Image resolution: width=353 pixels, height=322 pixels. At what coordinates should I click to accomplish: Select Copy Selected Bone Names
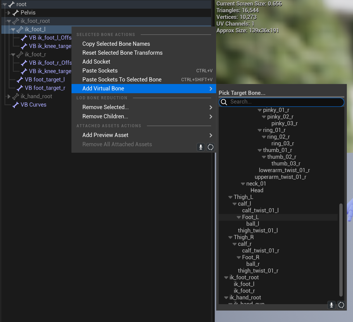tap(116, 44)
